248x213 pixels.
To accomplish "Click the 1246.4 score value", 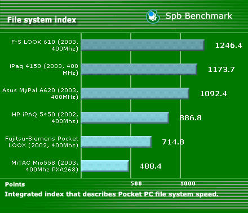I will point(228,46).
